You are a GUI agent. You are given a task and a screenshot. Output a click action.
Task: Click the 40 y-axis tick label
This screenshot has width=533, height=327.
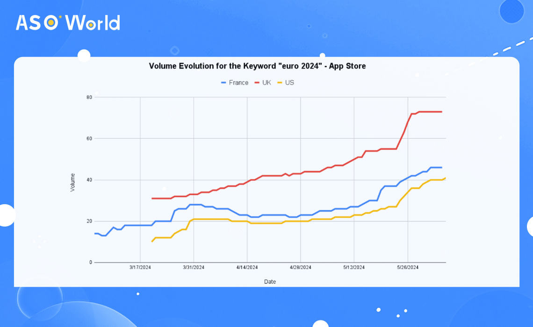[x=89, y=180]
